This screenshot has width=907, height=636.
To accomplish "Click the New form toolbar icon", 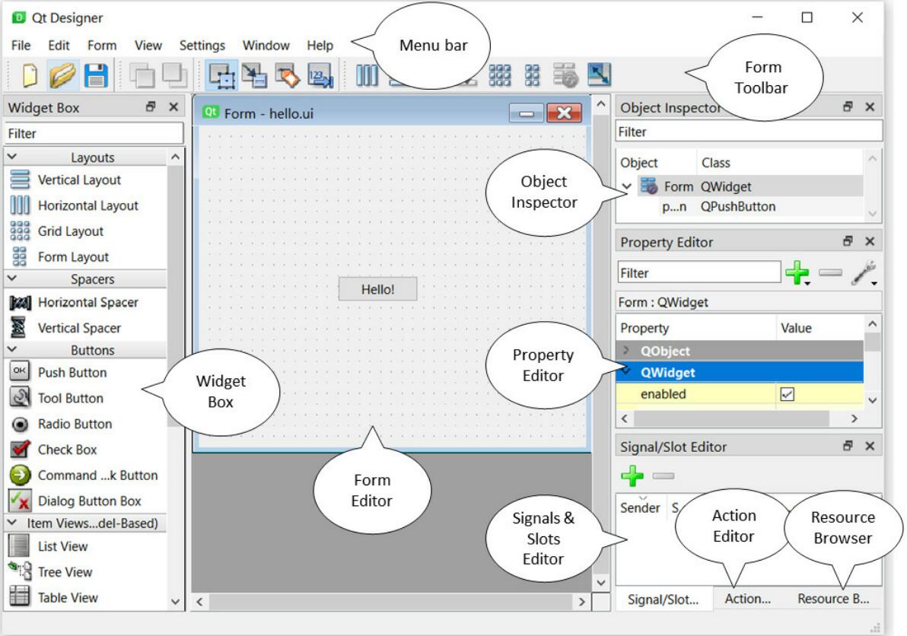I will click(29, 76).
